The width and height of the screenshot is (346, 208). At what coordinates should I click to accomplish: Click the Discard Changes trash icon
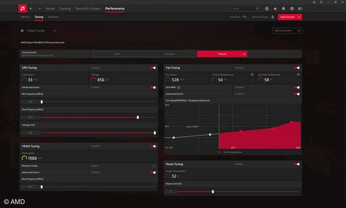click(272, 17)
